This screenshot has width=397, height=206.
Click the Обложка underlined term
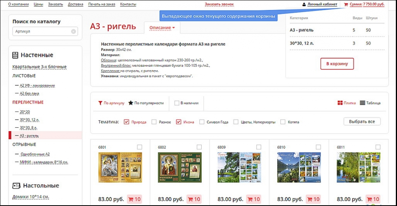click(109, 60)
